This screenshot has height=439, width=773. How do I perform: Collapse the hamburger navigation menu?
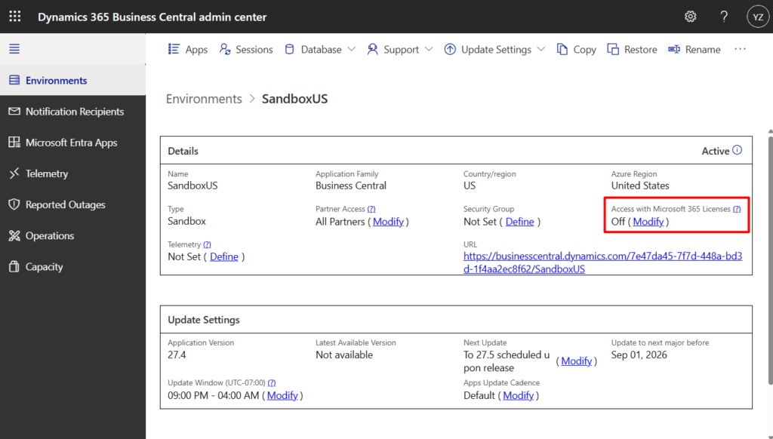pos(14,49)
